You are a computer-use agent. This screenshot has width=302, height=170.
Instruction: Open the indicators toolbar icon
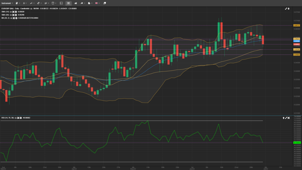pyautogui.click(x=46, y=3)
